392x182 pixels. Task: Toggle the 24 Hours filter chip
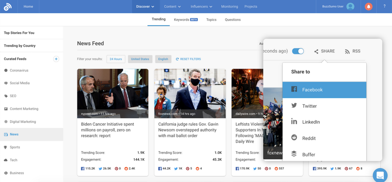(x=116, y=59)
